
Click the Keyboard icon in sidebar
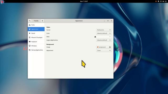(30, 42)
